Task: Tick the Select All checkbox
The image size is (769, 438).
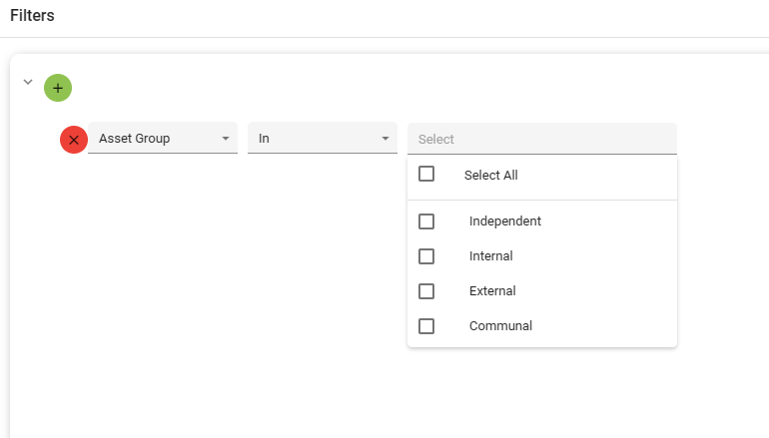Action: coord(426,174)
